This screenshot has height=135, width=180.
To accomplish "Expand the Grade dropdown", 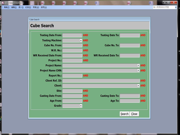I will 81,106.
